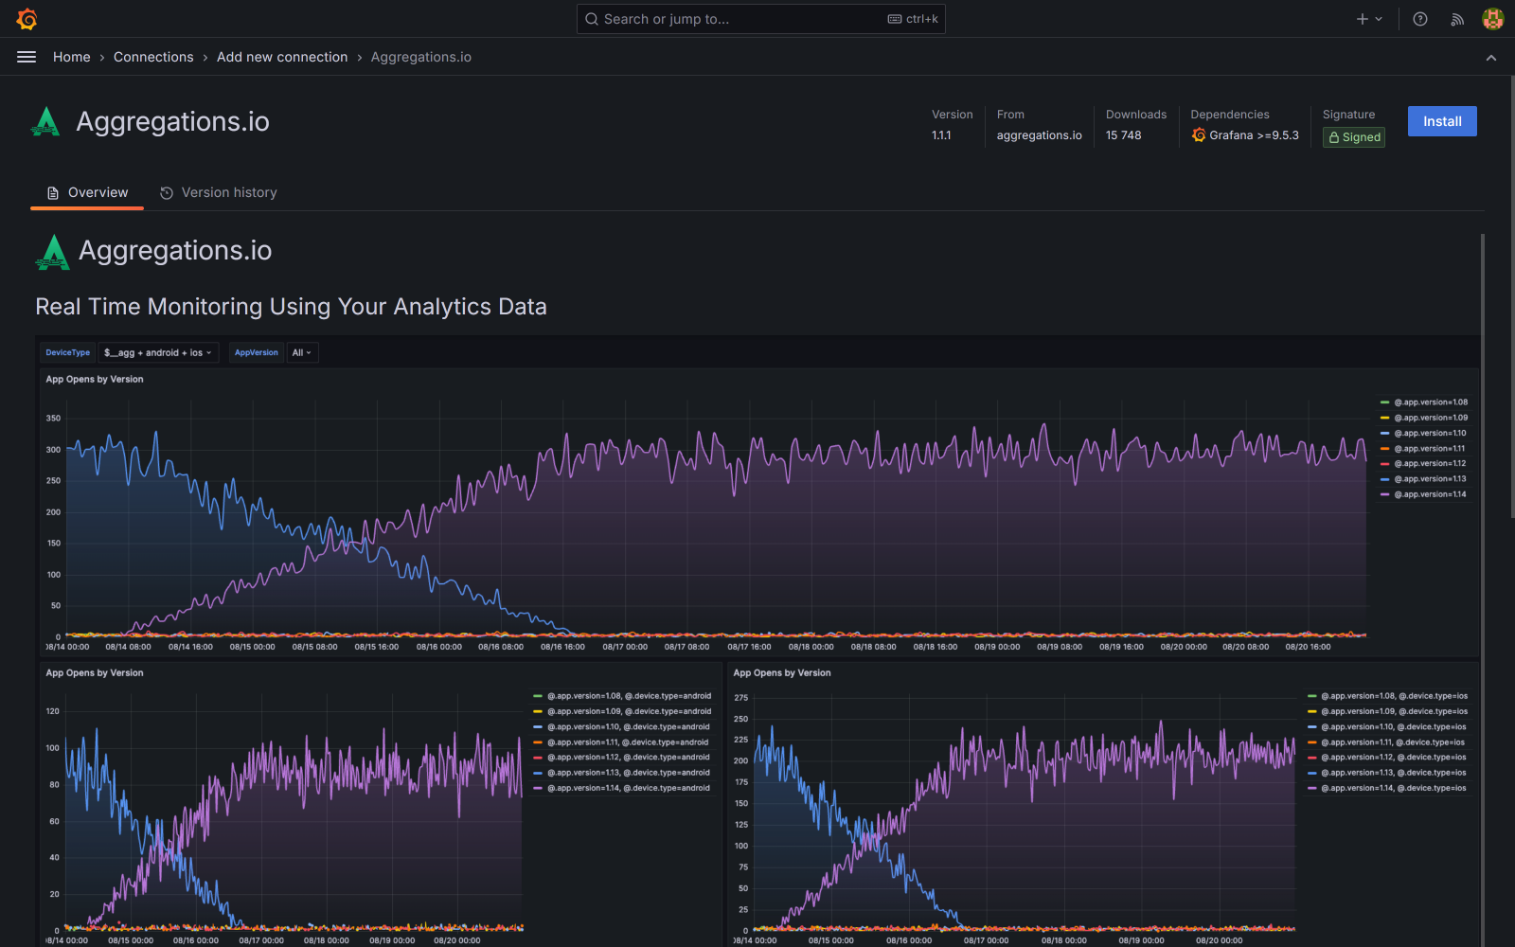Viewport: 1515px width, 947px height.
Task: Switch to the Overview tab
Action: click(87, 192)
